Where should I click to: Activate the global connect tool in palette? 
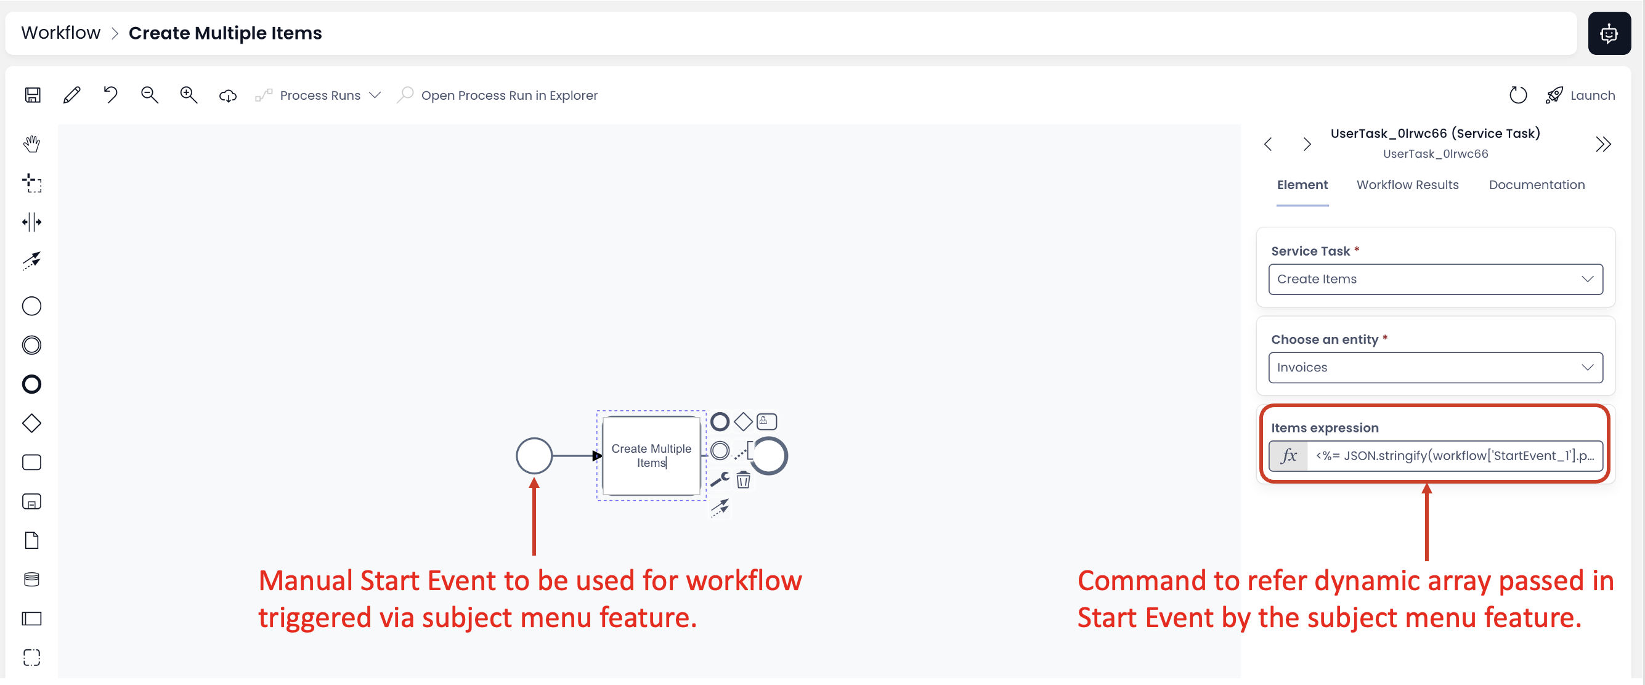(32, 261)
